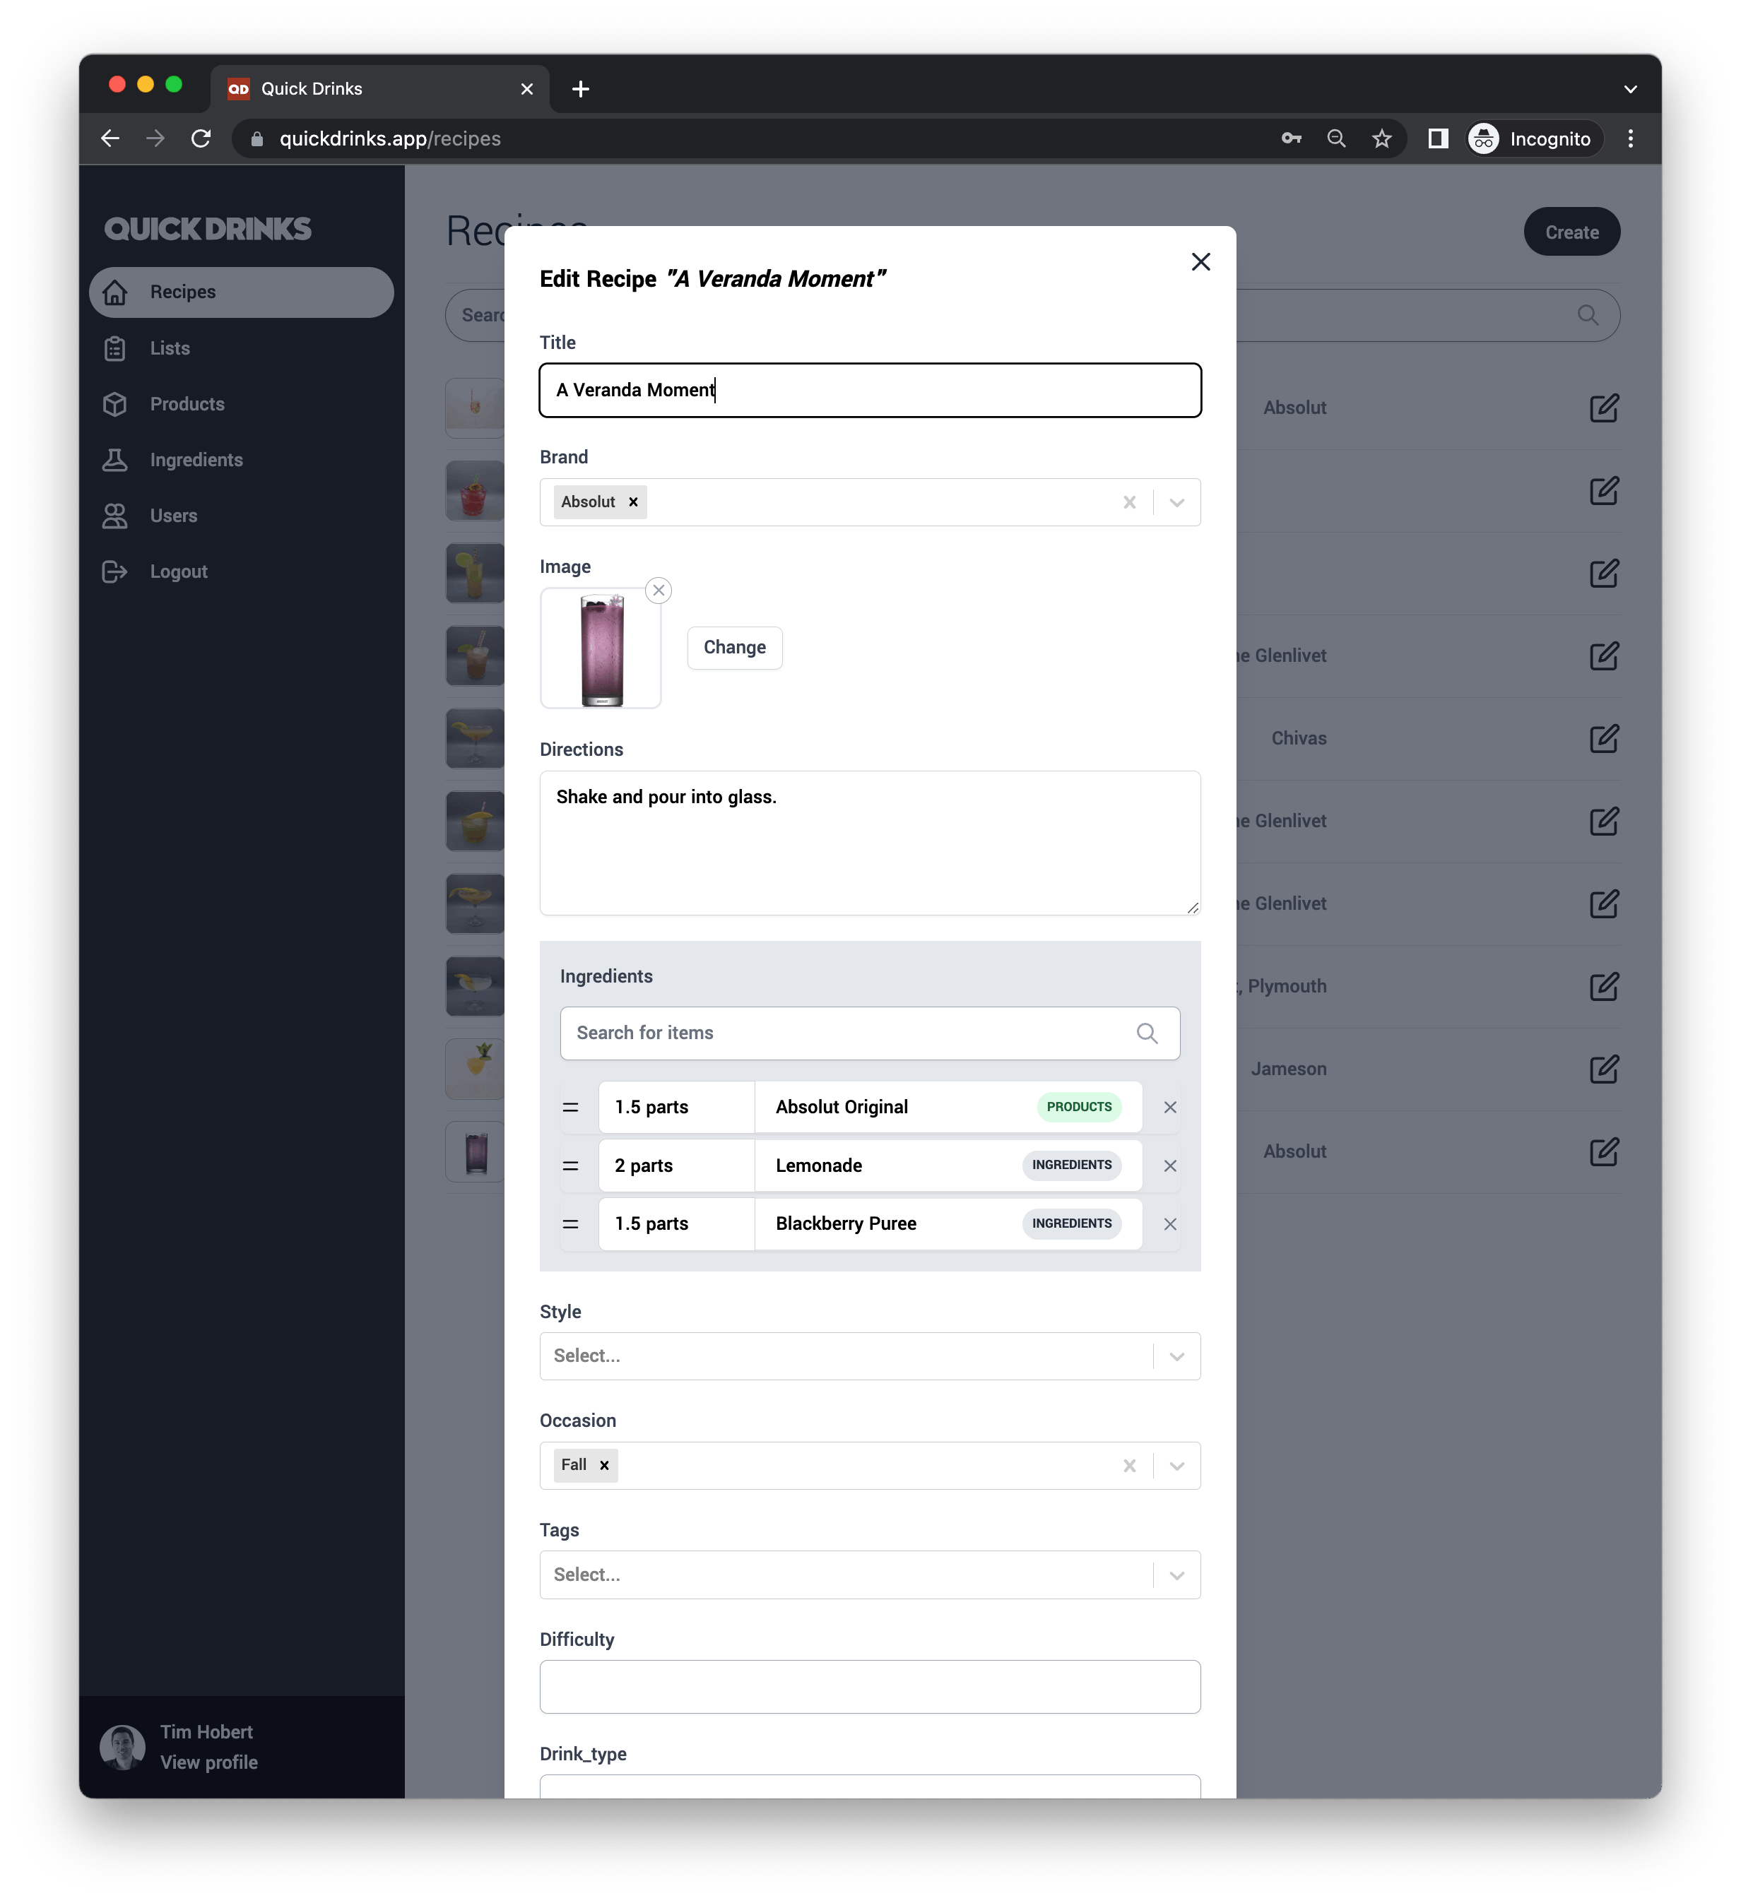
Task: Open Lists in the sidebar
Action: coord(242,348)
